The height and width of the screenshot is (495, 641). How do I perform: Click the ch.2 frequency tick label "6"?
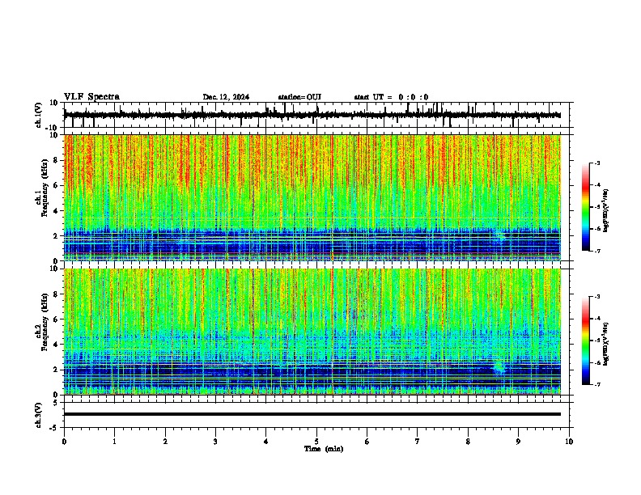pos(56,319)
